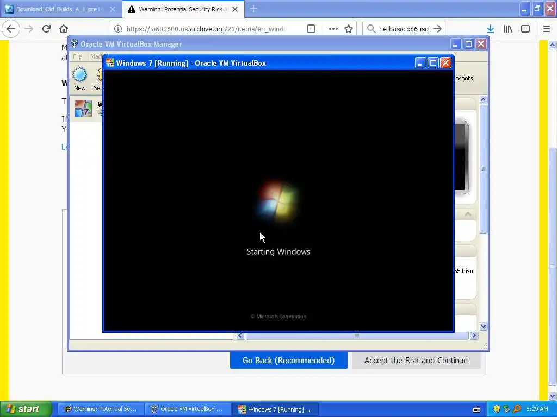The height and width of the screenshot is (417, 557).
Task: Open Firefox library icon
Action: click(x=508, y=29)
